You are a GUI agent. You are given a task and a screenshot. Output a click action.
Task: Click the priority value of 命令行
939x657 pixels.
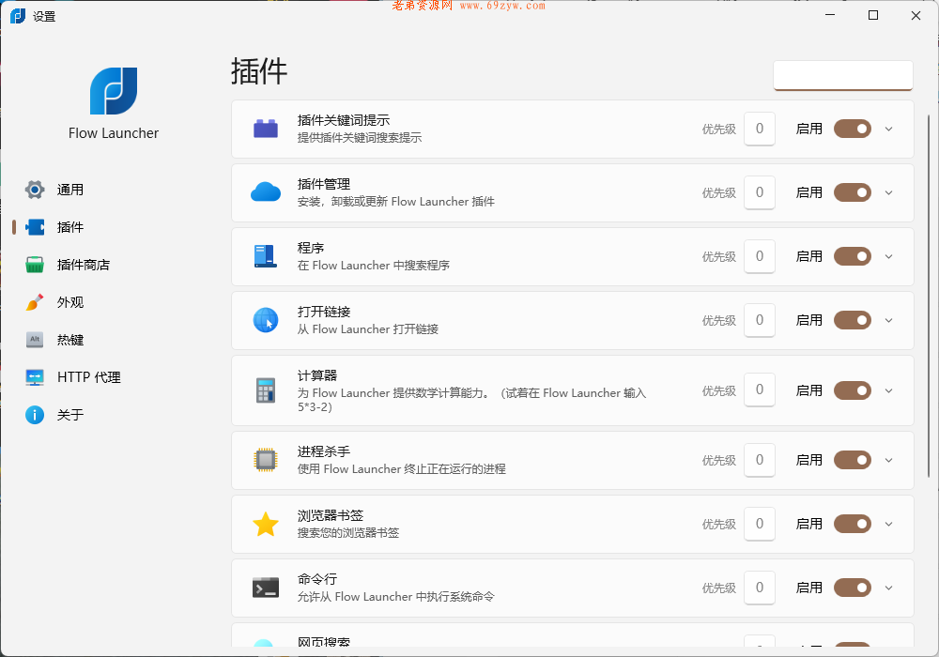(760, 588)
